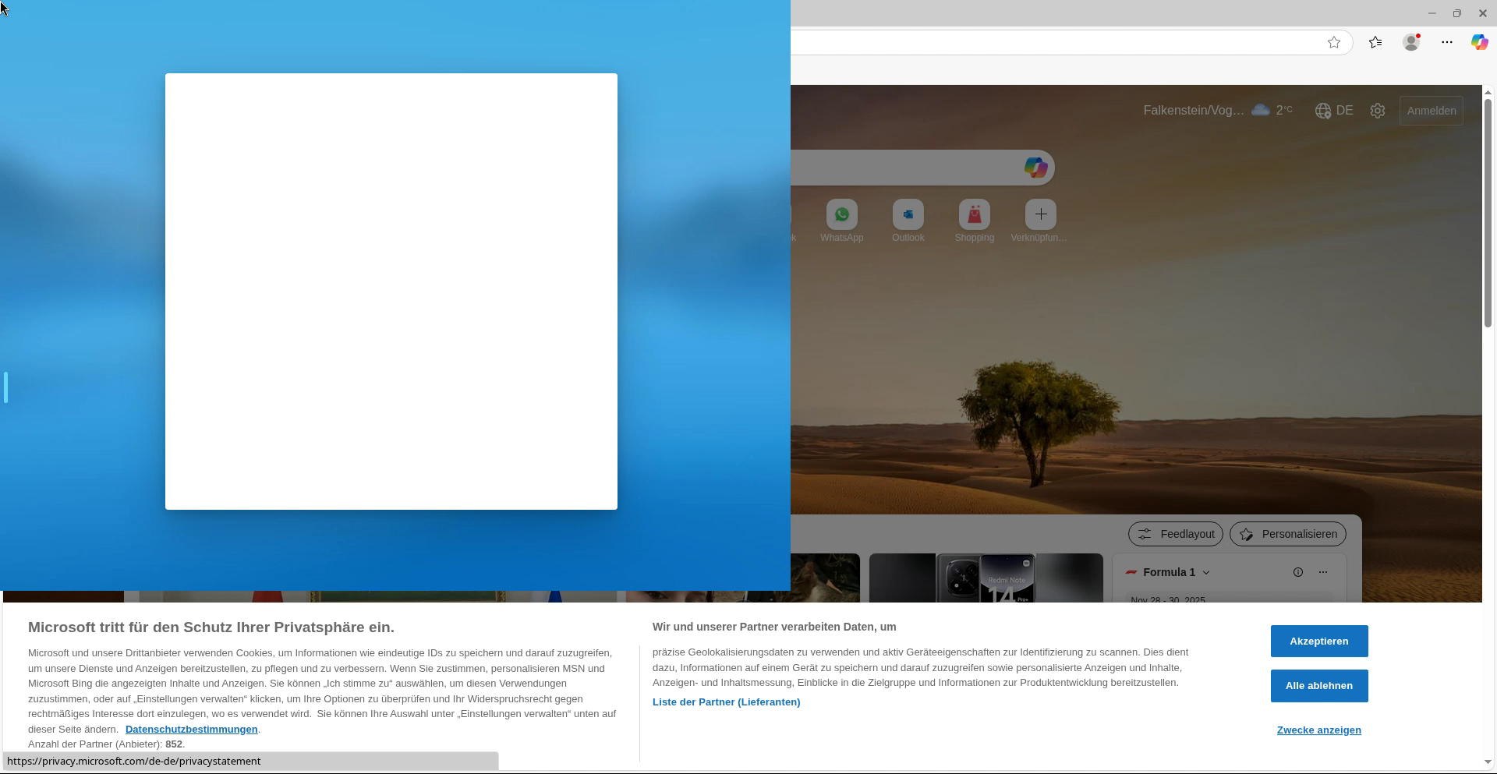
Task: Open Copilot sidebar from toolbar
Action: click(1478, 43)
